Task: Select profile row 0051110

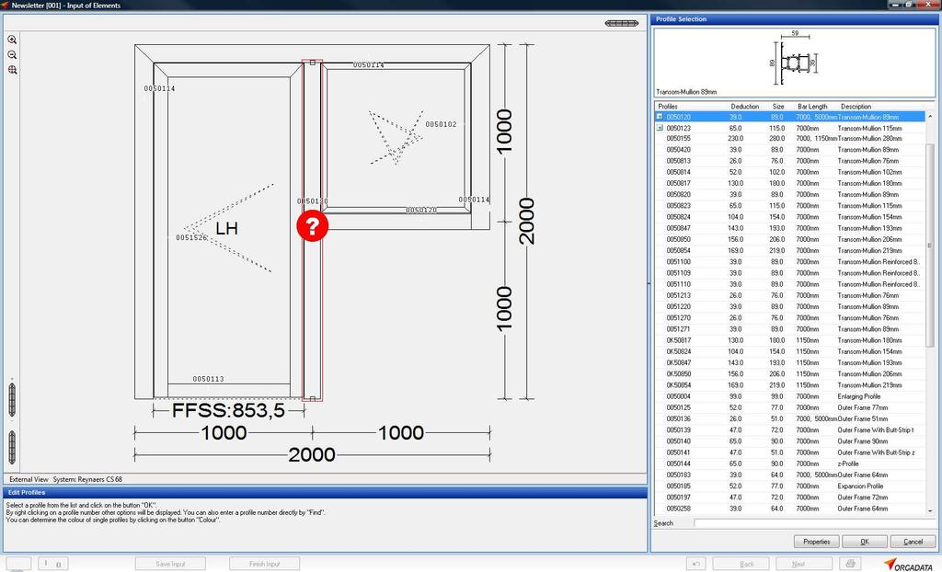Action: [790, 285]
